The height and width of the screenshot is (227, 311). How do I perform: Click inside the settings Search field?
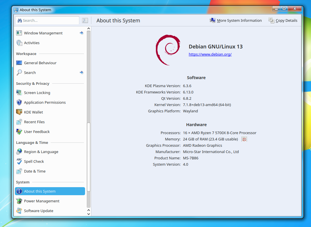[x=47, y=20]
